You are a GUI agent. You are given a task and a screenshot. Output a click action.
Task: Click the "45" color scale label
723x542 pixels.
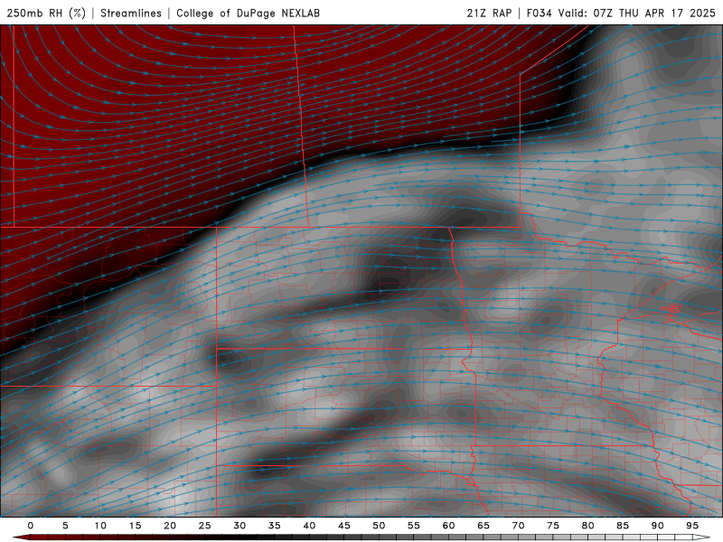tap(344, 526)
